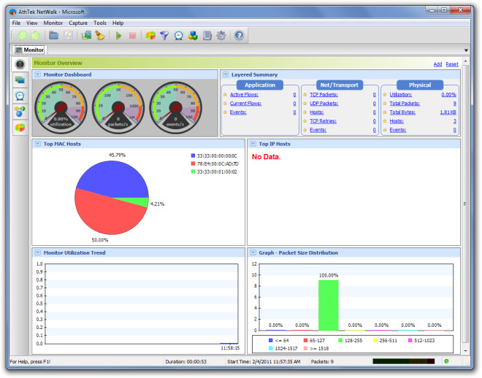Select the dark gauge sidebar icon
This screenshot has height=378, width=482.
point(20,64)
